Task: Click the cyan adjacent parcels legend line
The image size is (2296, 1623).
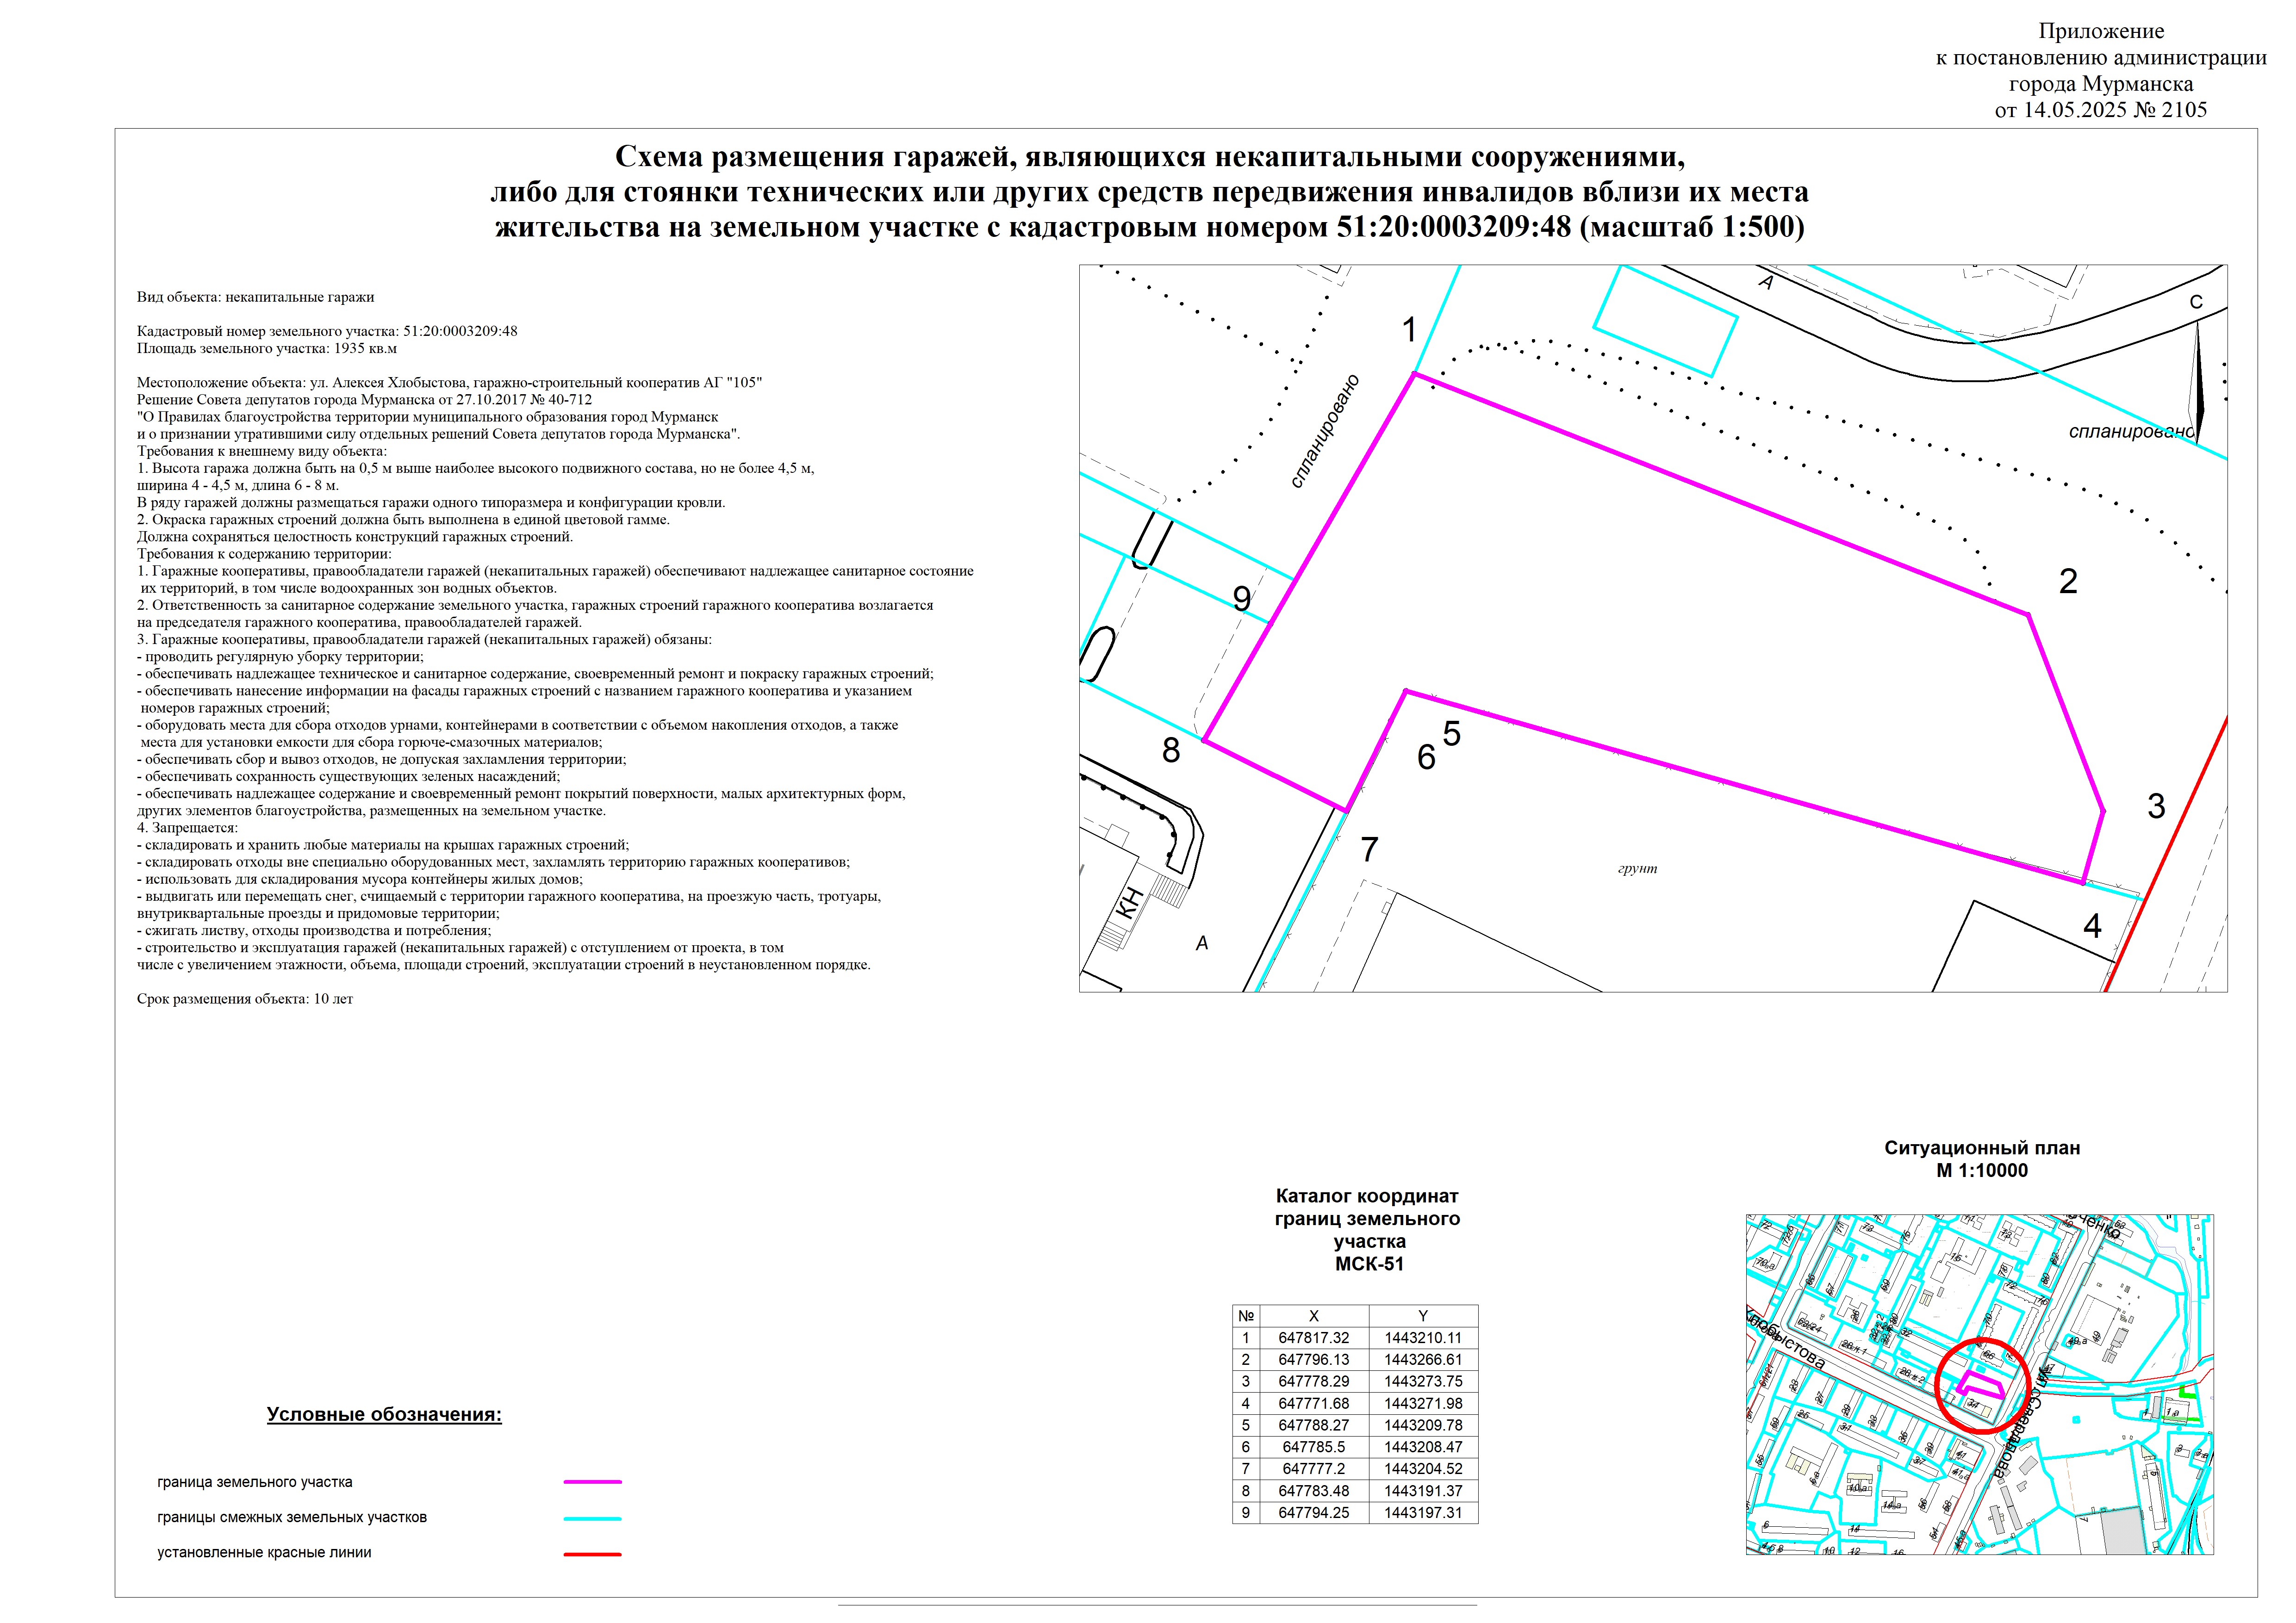Action: (592, 1518)
